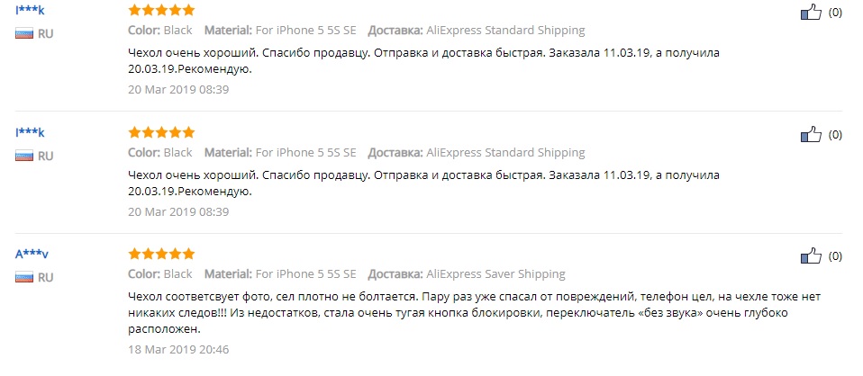Click like count on second l***k review
This screenshot has width=863, height=376.
[835, 135]
